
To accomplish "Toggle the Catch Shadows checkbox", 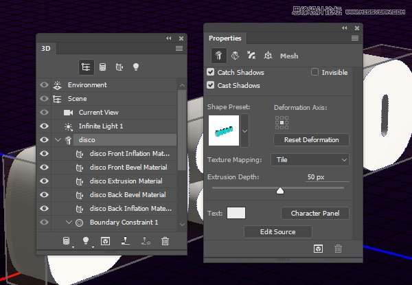I will 211,72.
